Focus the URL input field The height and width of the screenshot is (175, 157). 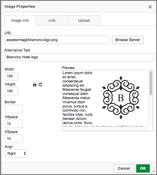pyautogui.click(x=57, y=40)
